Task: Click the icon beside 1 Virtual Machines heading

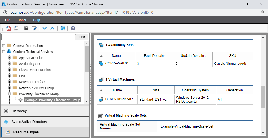Action: click(101, 80)
